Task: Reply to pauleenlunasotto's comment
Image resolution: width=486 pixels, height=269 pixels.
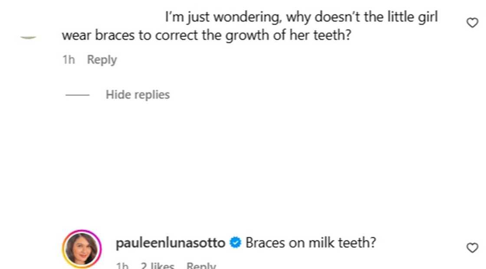Action: click(201, 266)
